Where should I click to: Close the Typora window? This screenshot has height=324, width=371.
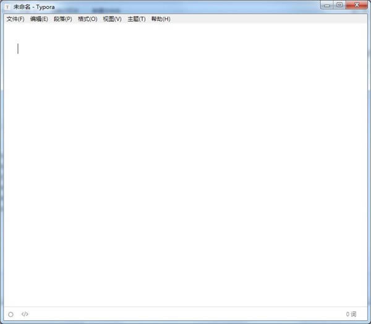point(357,5)
